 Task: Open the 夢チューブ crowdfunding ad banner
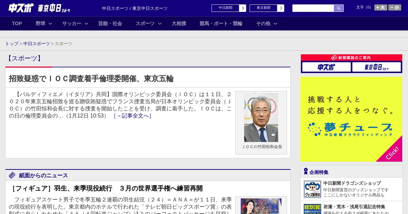pos(351,119)
